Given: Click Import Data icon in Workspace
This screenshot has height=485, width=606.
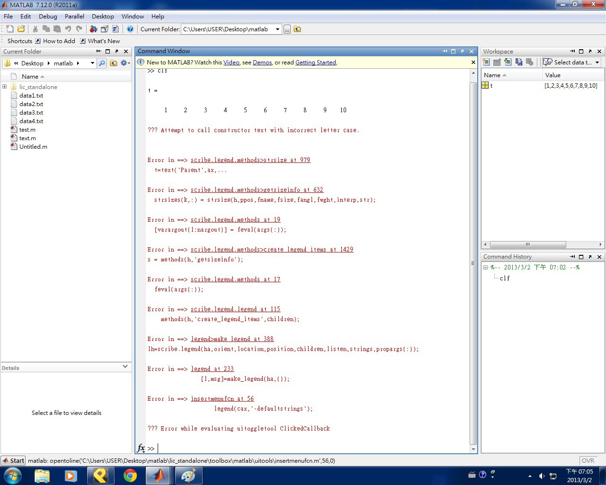Looking at the screenshot, I should click(x=508, y=62).
